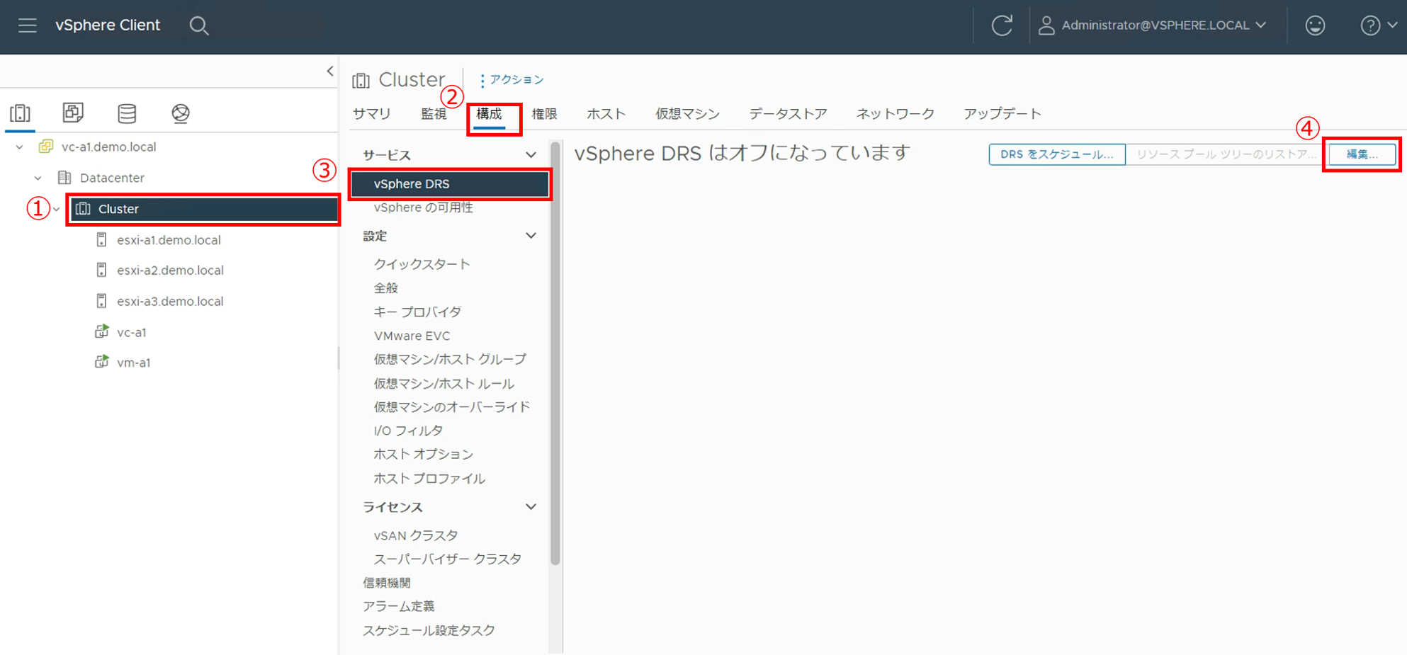
Task: Select esxi-a2.demo.local host in tree
Action: click(x=170, y=270)
